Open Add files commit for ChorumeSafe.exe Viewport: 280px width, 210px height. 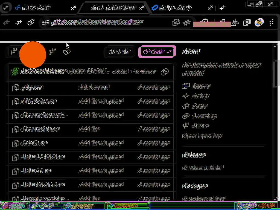point(89,129)
